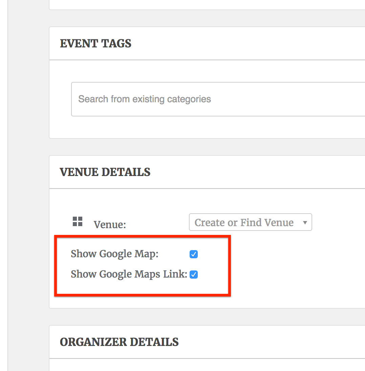The height and width of the screenshot is (371, 365).
Task: Disable the Show Google Maps Link checkbox
Action: click(x=194, y=275)
